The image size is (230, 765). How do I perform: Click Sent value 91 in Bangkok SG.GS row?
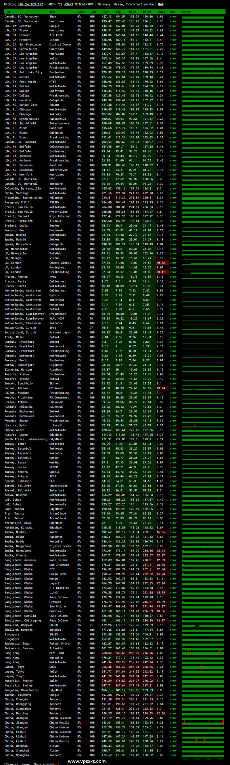click(x=91, y=625)
